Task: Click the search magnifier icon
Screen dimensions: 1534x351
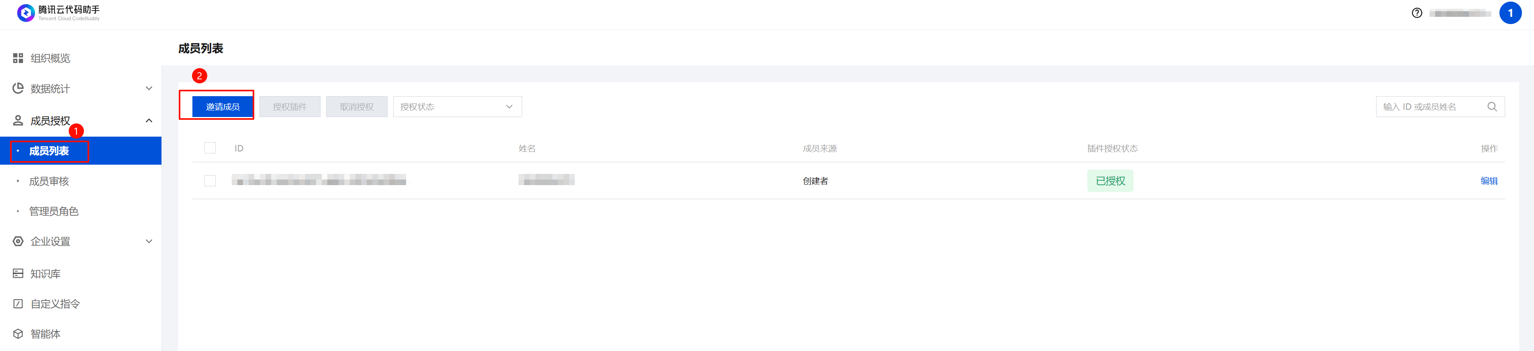Action: tap(1492, 107)
